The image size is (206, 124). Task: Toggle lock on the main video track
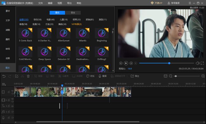9,92
